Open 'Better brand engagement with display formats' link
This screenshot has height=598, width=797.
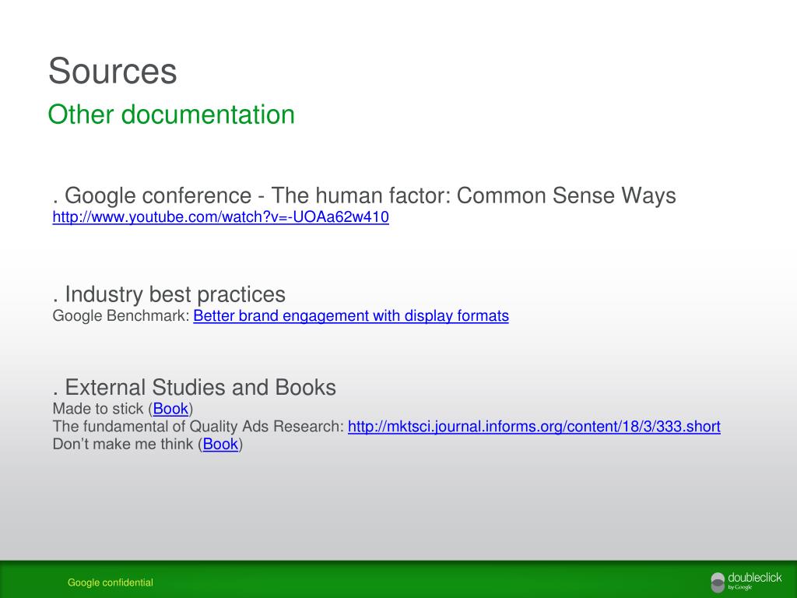[351, 316]
